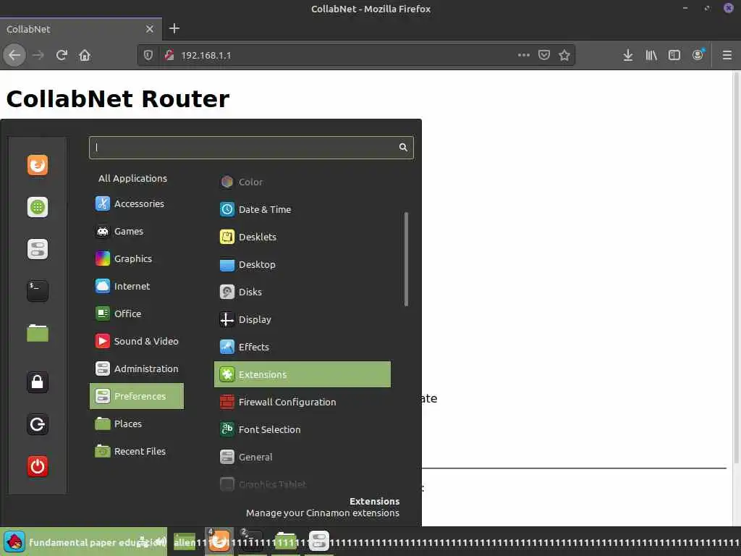Click the red Quit power icon

point(38,466)
